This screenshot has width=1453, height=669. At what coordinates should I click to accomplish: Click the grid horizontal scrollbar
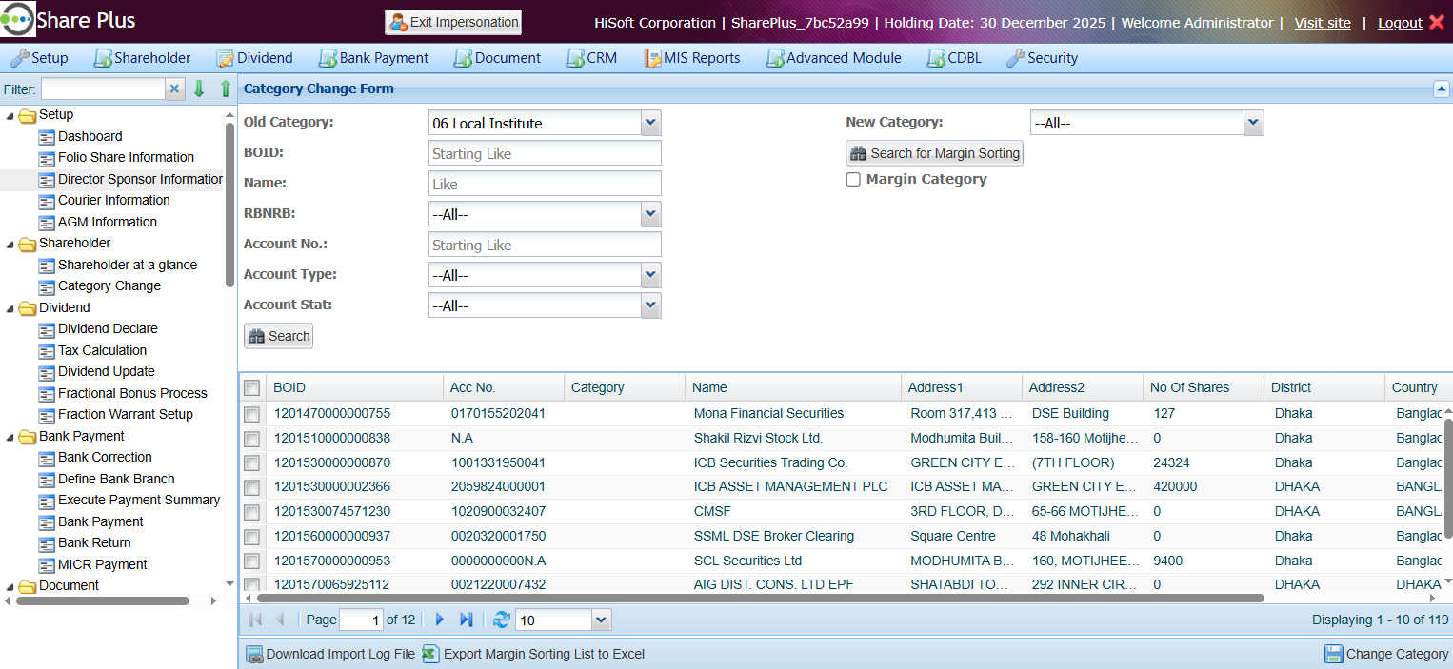coord(760,599)
